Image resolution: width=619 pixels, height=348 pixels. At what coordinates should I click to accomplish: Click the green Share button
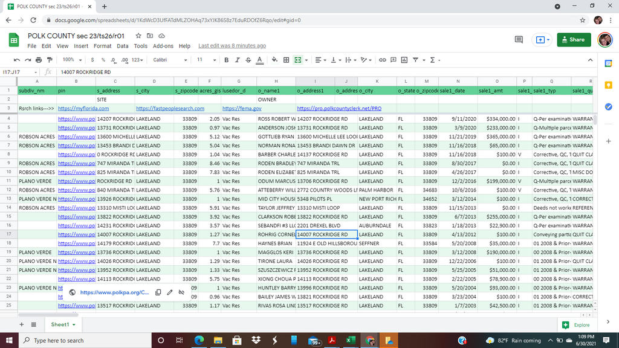(x=574, y=40)
